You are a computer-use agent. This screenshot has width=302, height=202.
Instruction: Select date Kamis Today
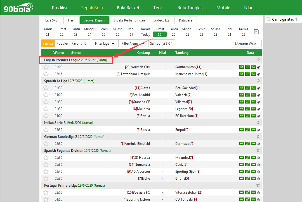[x=145, y=32]
